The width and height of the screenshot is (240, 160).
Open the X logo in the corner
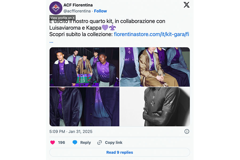[x=186, y=5]
